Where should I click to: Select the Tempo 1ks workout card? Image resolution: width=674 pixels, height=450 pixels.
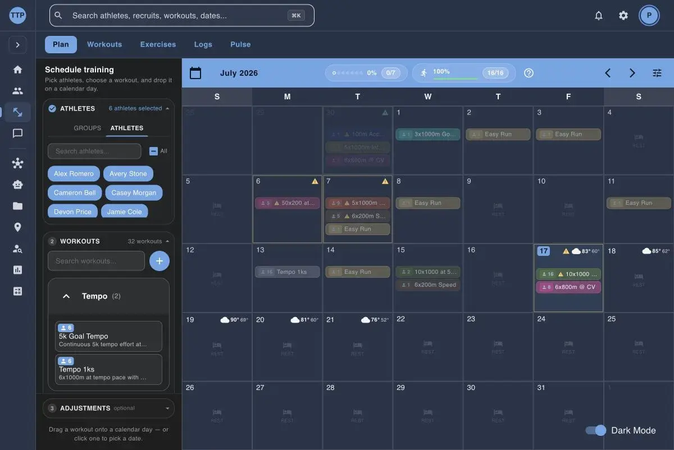pos(109,369)
